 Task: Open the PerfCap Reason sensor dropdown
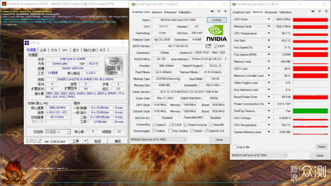269,111
